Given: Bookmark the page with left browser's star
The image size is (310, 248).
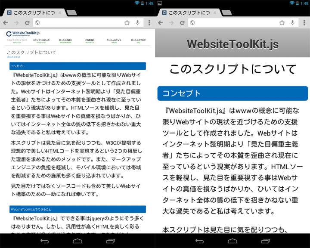Looking at the screenshot, I should coord(127,23).
